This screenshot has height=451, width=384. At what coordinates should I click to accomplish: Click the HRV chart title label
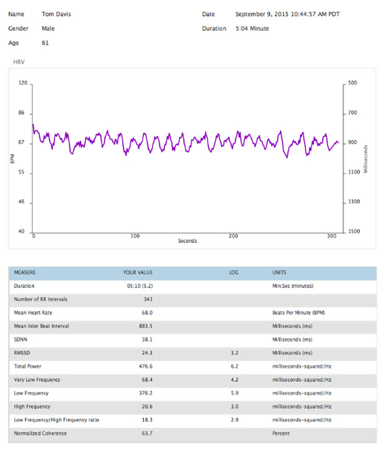tap(19, 62)
